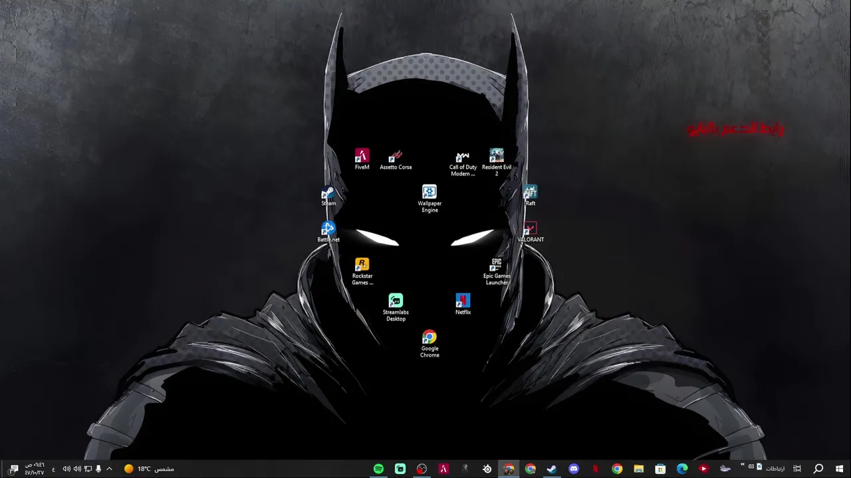
Task: Open File Explorer from the taskbar
Action: coord(639,469)
